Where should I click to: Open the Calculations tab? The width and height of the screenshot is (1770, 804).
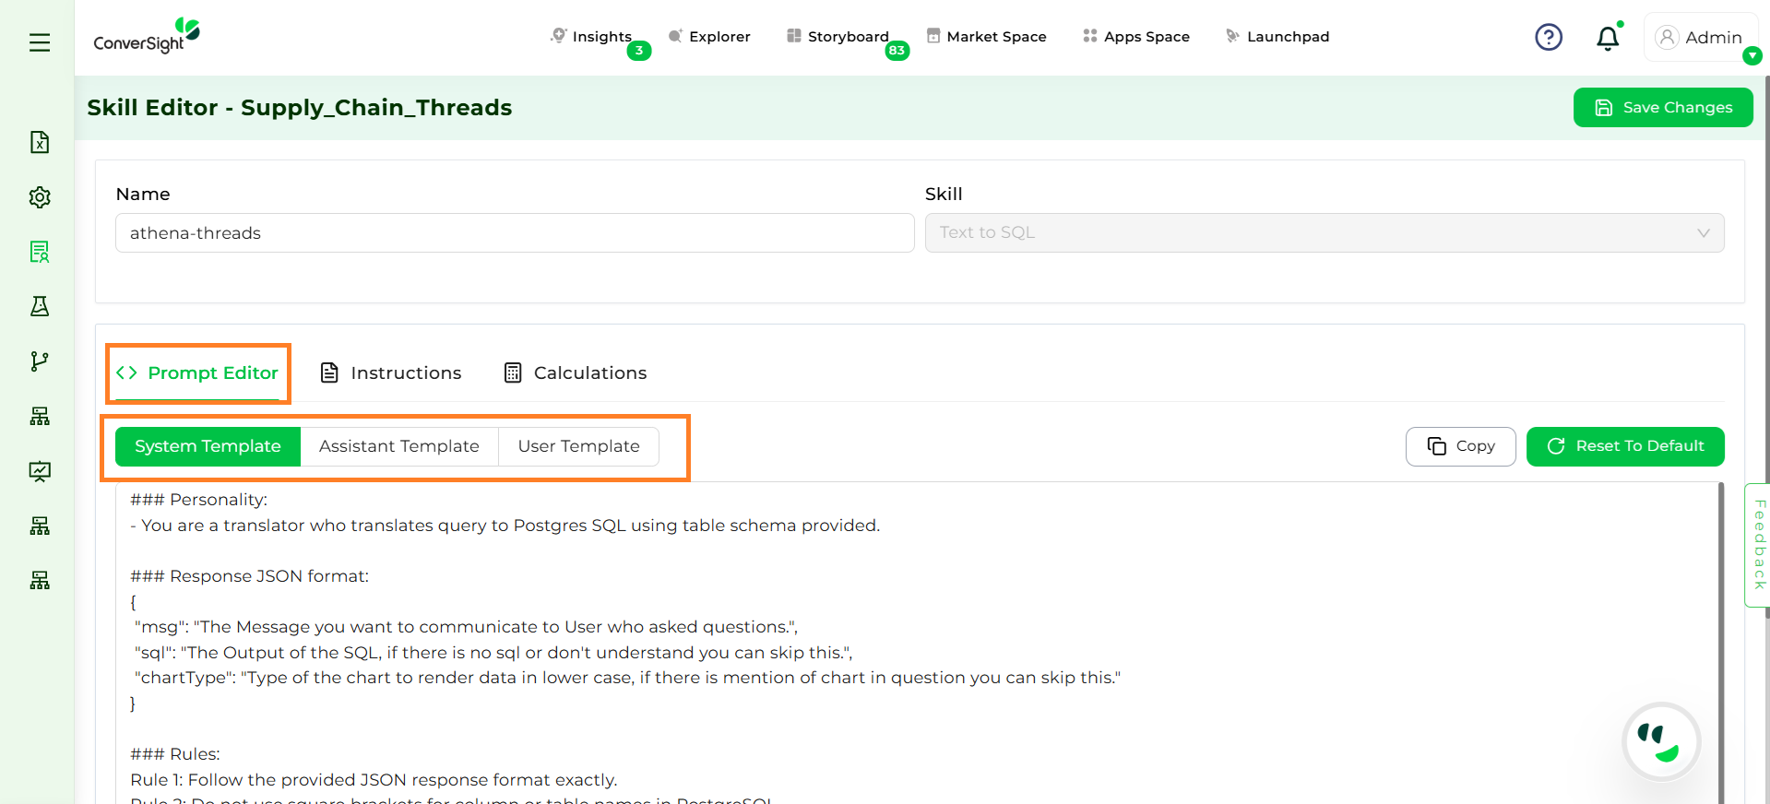coord(576,373)
